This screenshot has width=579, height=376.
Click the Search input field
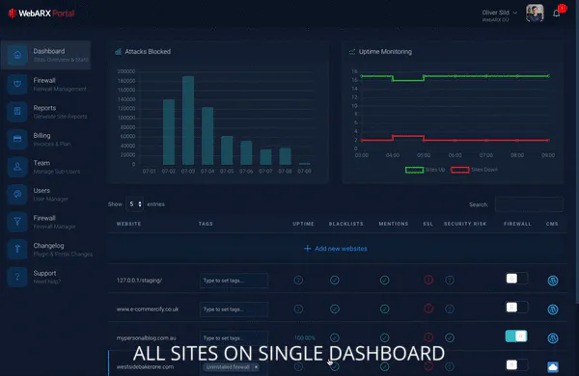[529, 204]
